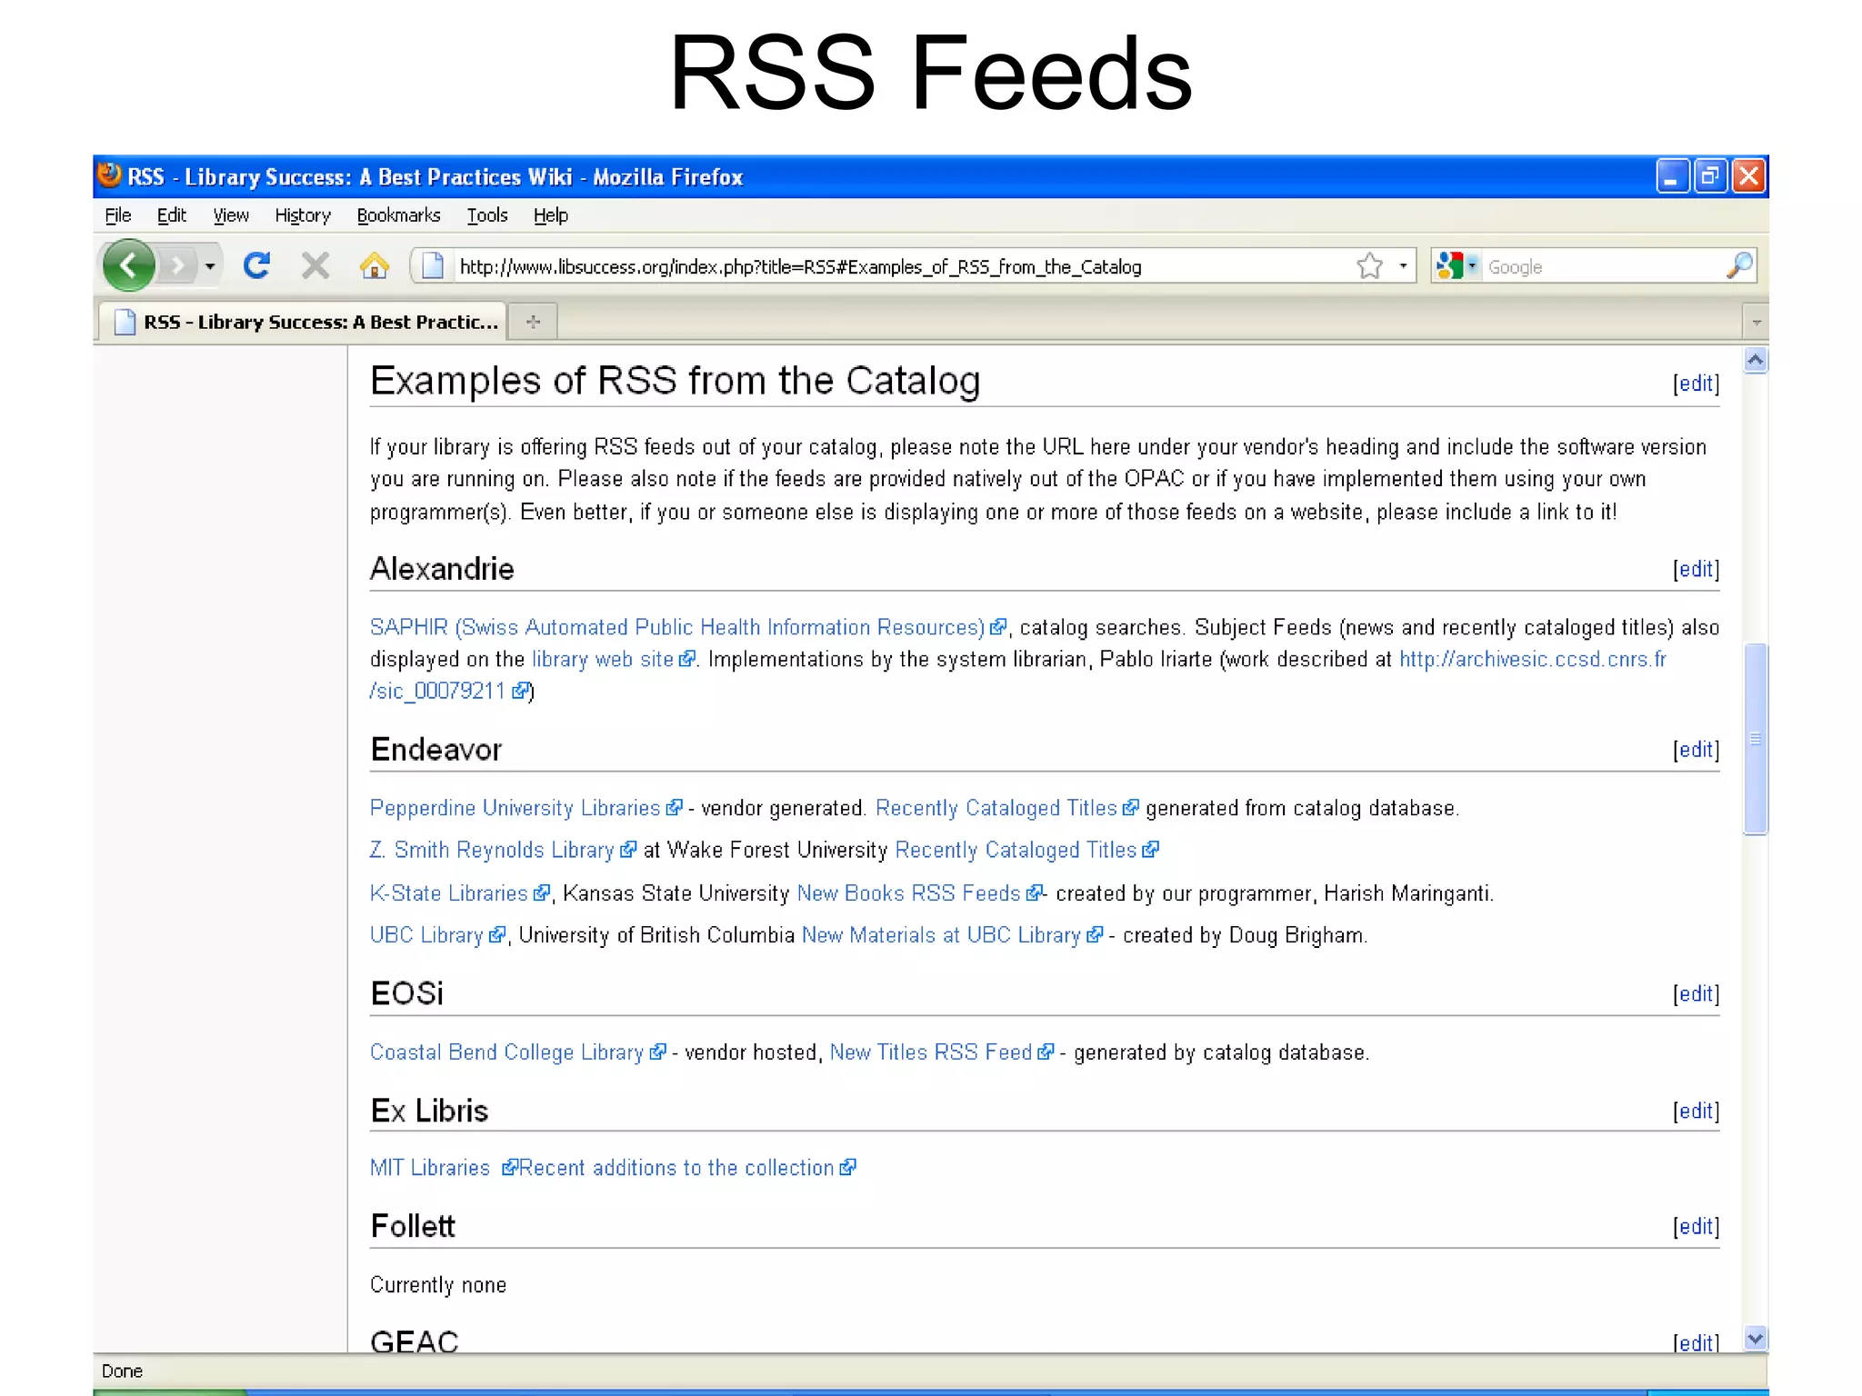The width and height of the screenshot is (1862, 1396).
Task: Click edit link for Follett section
Action: [x=1696, y=1227]
